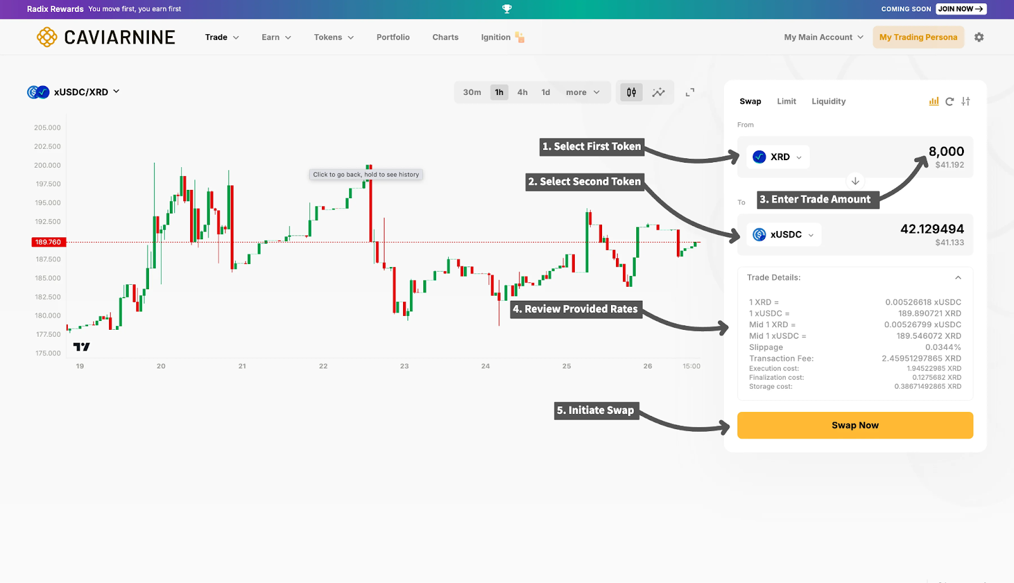Expand chart to fullscreen
Image resolution: width=1014 pixels, height=583 pixels.
690,92
